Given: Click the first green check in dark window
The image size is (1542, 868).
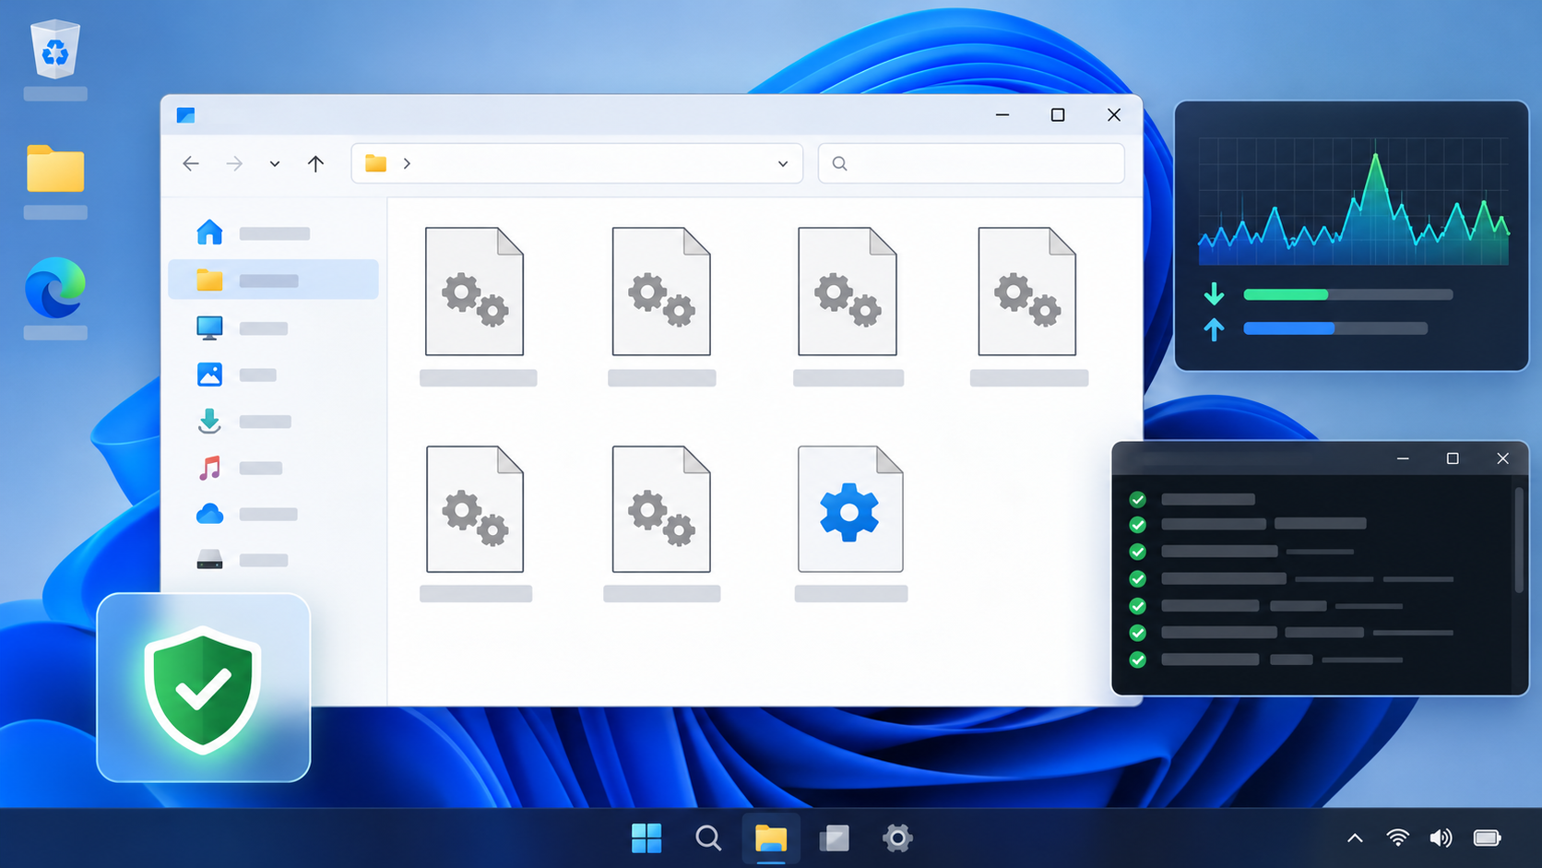Looking at the screenshot, I should [x=1138, y=499].
